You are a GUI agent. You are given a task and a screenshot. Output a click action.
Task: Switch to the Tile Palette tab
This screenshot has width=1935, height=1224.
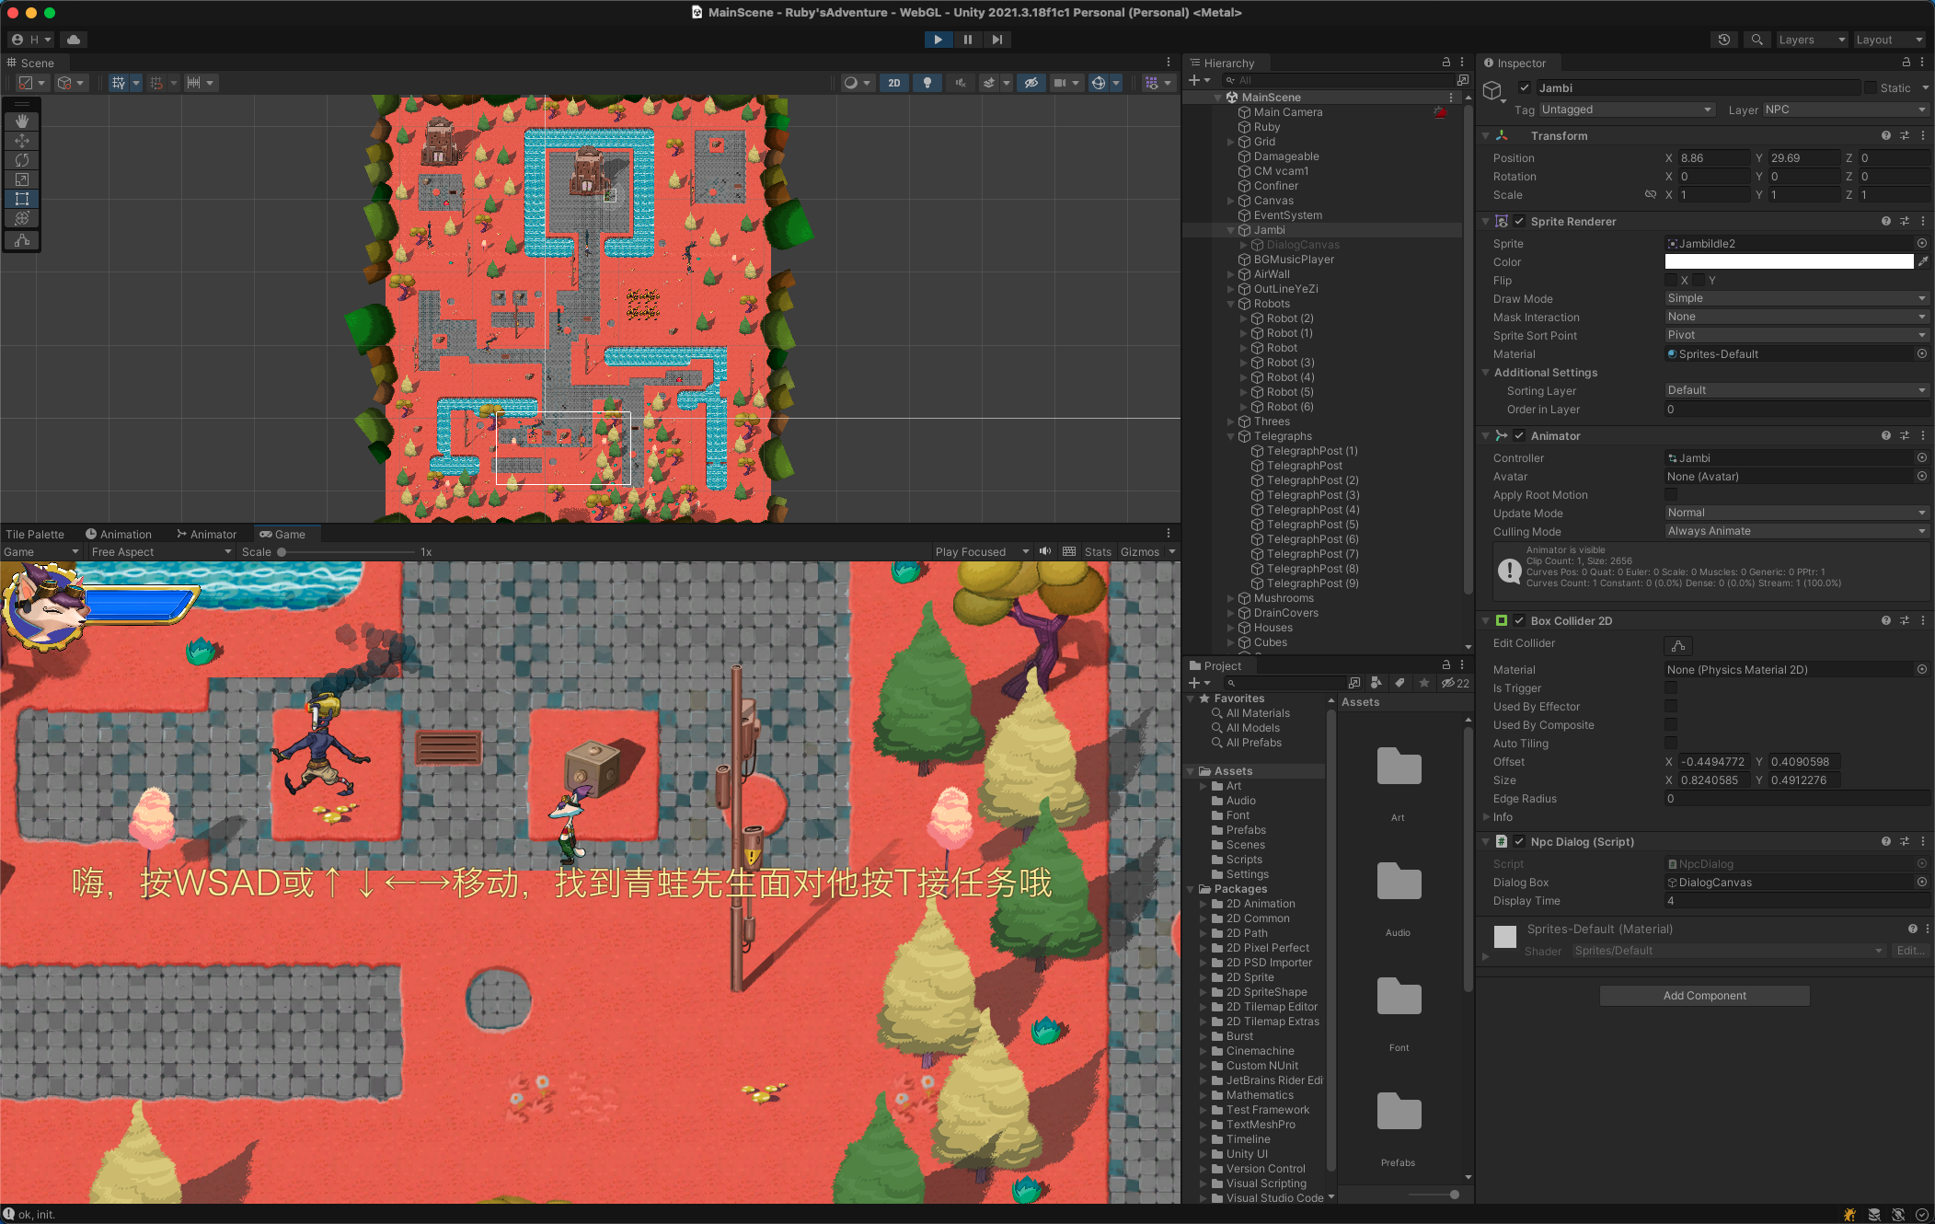[x=35, y=535]
